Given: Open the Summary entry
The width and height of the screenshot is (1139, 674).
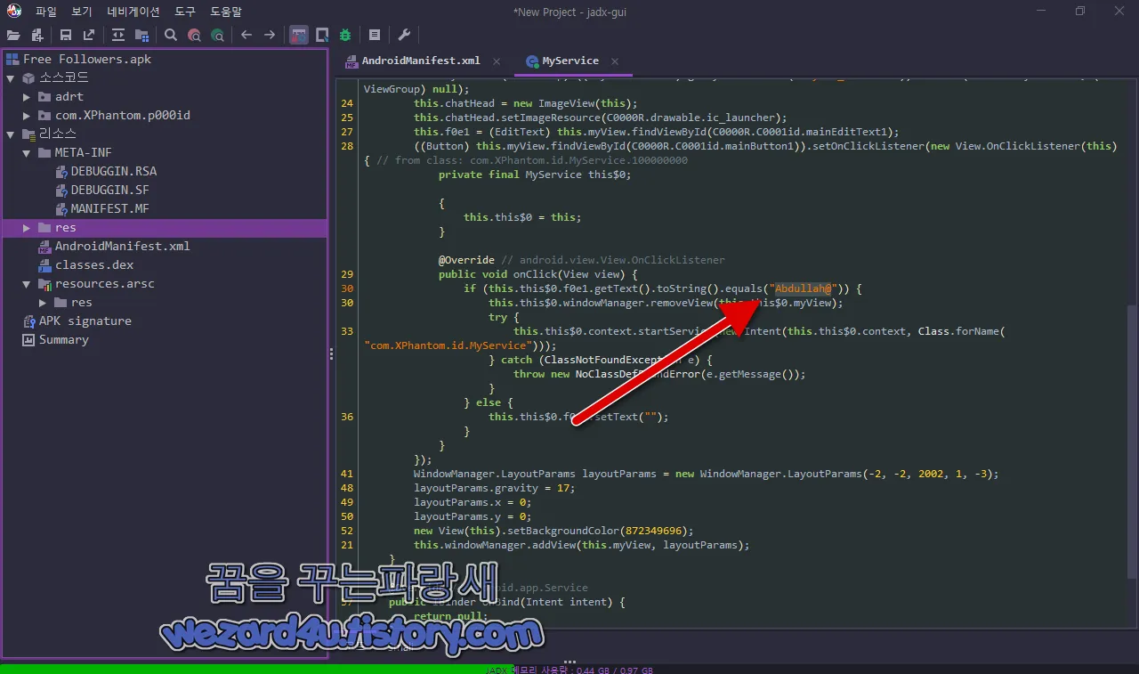Looking at the screenshot, I should [x=63, y=340].
